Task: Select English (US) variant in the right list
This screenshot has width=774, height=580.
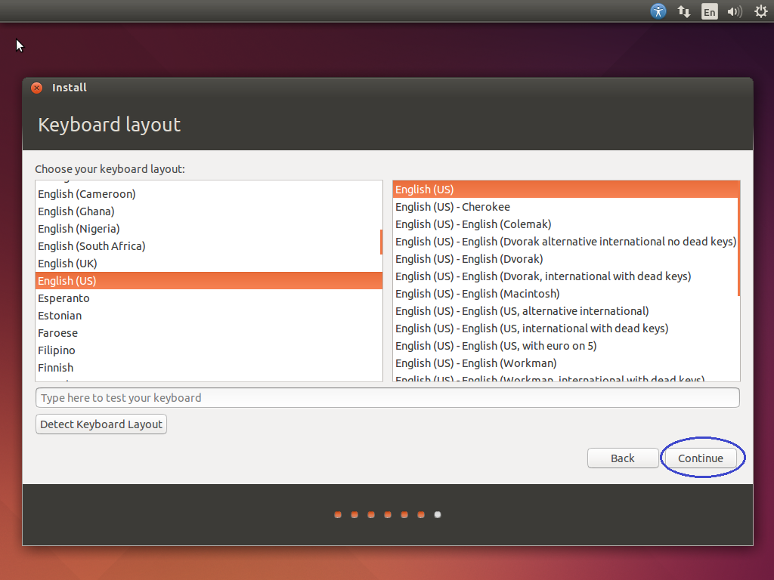Action: point(565,190)
